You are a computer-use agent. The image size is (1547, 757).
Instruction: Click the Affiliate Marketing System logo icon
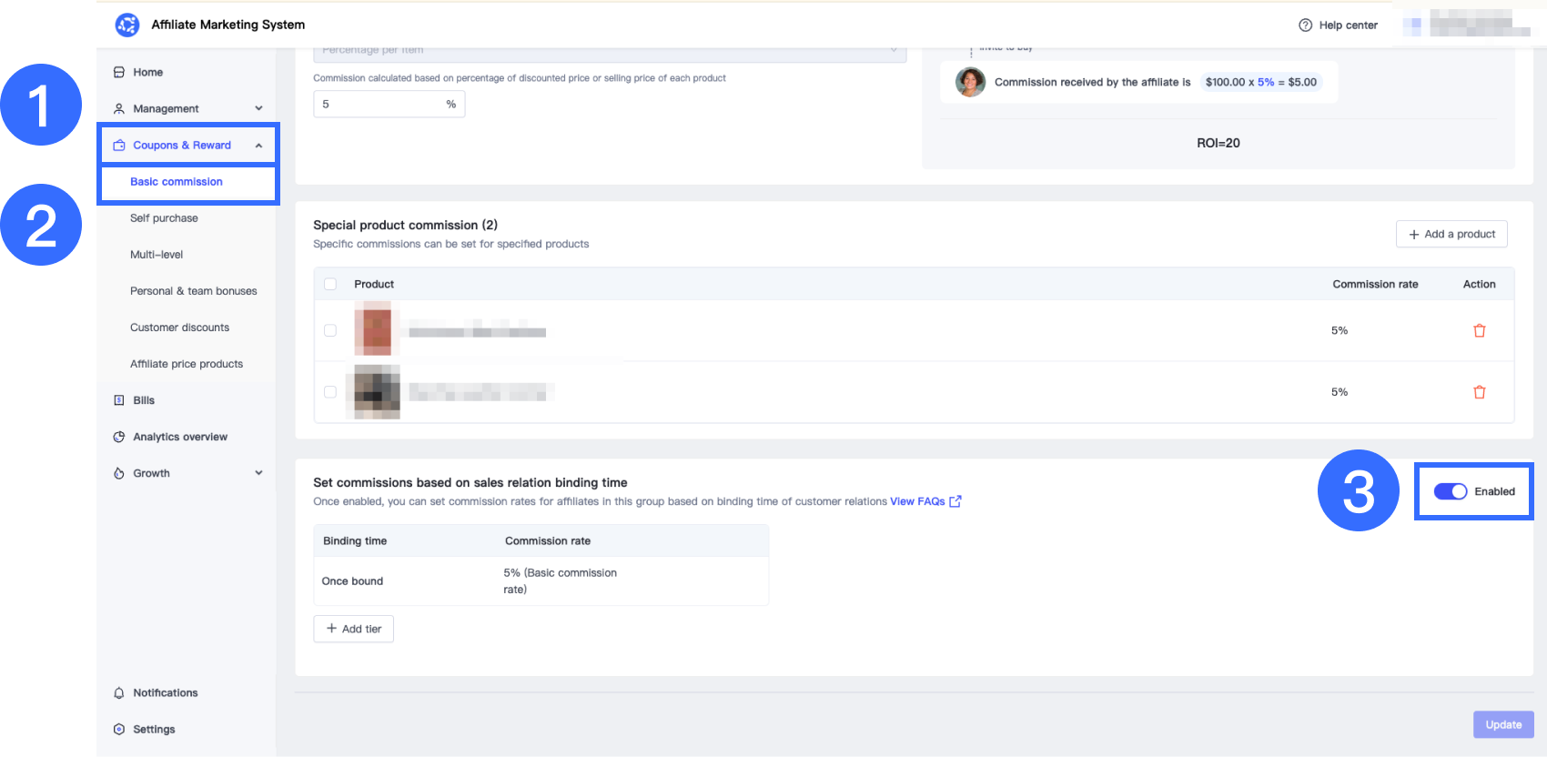pos(127,25)
